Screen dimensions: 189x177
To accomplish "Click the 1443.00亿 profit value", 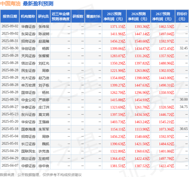I will pyautogui.click(x=166, y=78).
